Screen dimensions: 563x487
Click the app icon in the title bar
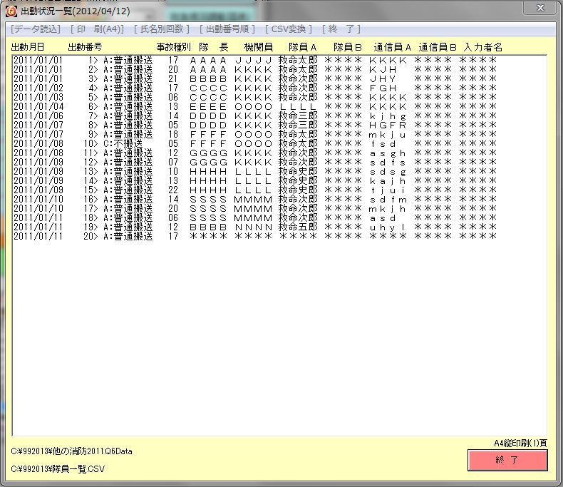pyautogui.click(x=11, y=11)
